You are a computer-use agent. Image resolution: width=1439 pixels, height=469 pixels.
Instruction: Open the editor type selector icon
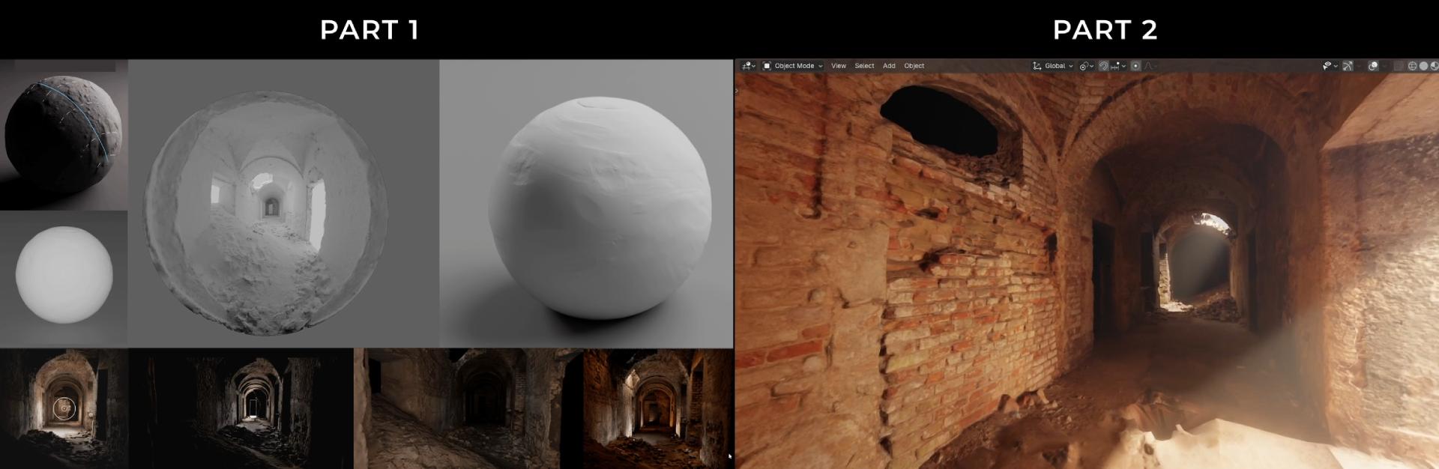748,66
